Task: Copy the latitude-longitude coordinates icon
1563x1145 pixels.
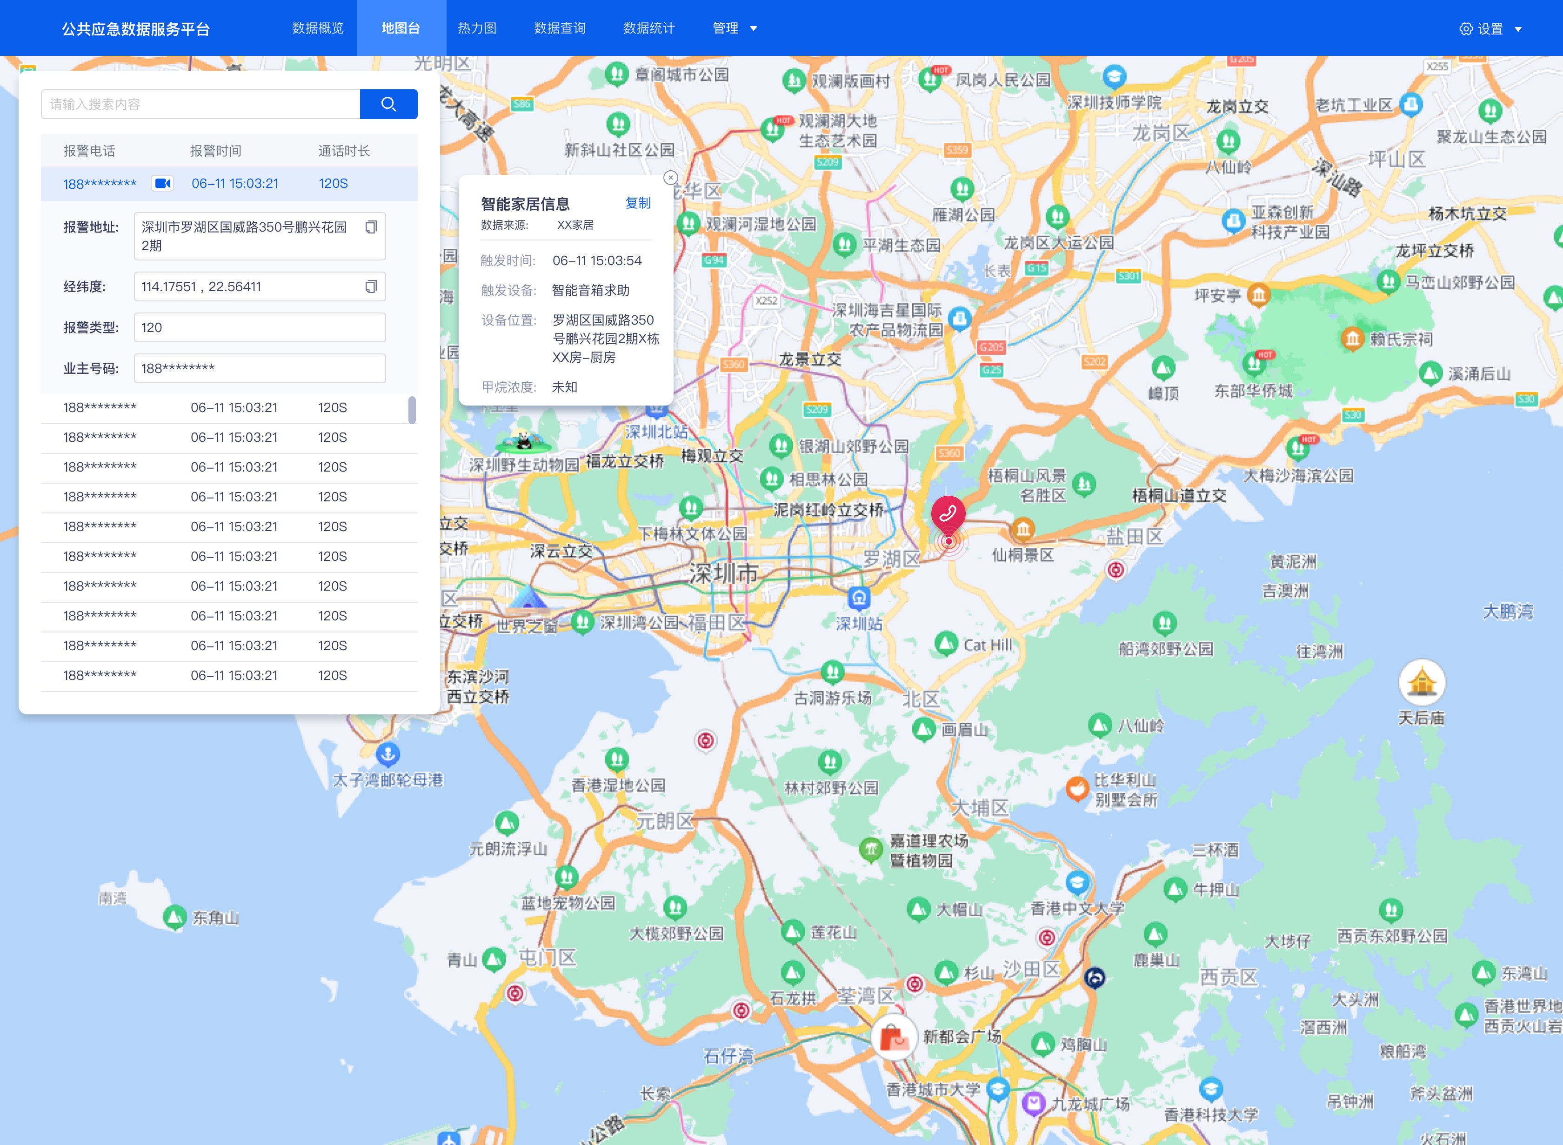Action: pos(371,287)
